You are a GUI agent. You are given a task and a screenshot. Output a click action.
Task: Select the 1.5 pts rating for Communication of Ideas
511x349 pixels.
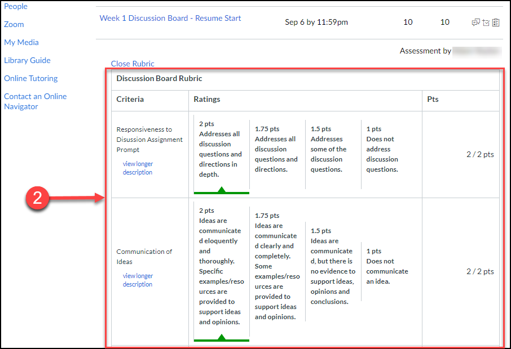tap(332, 266)
